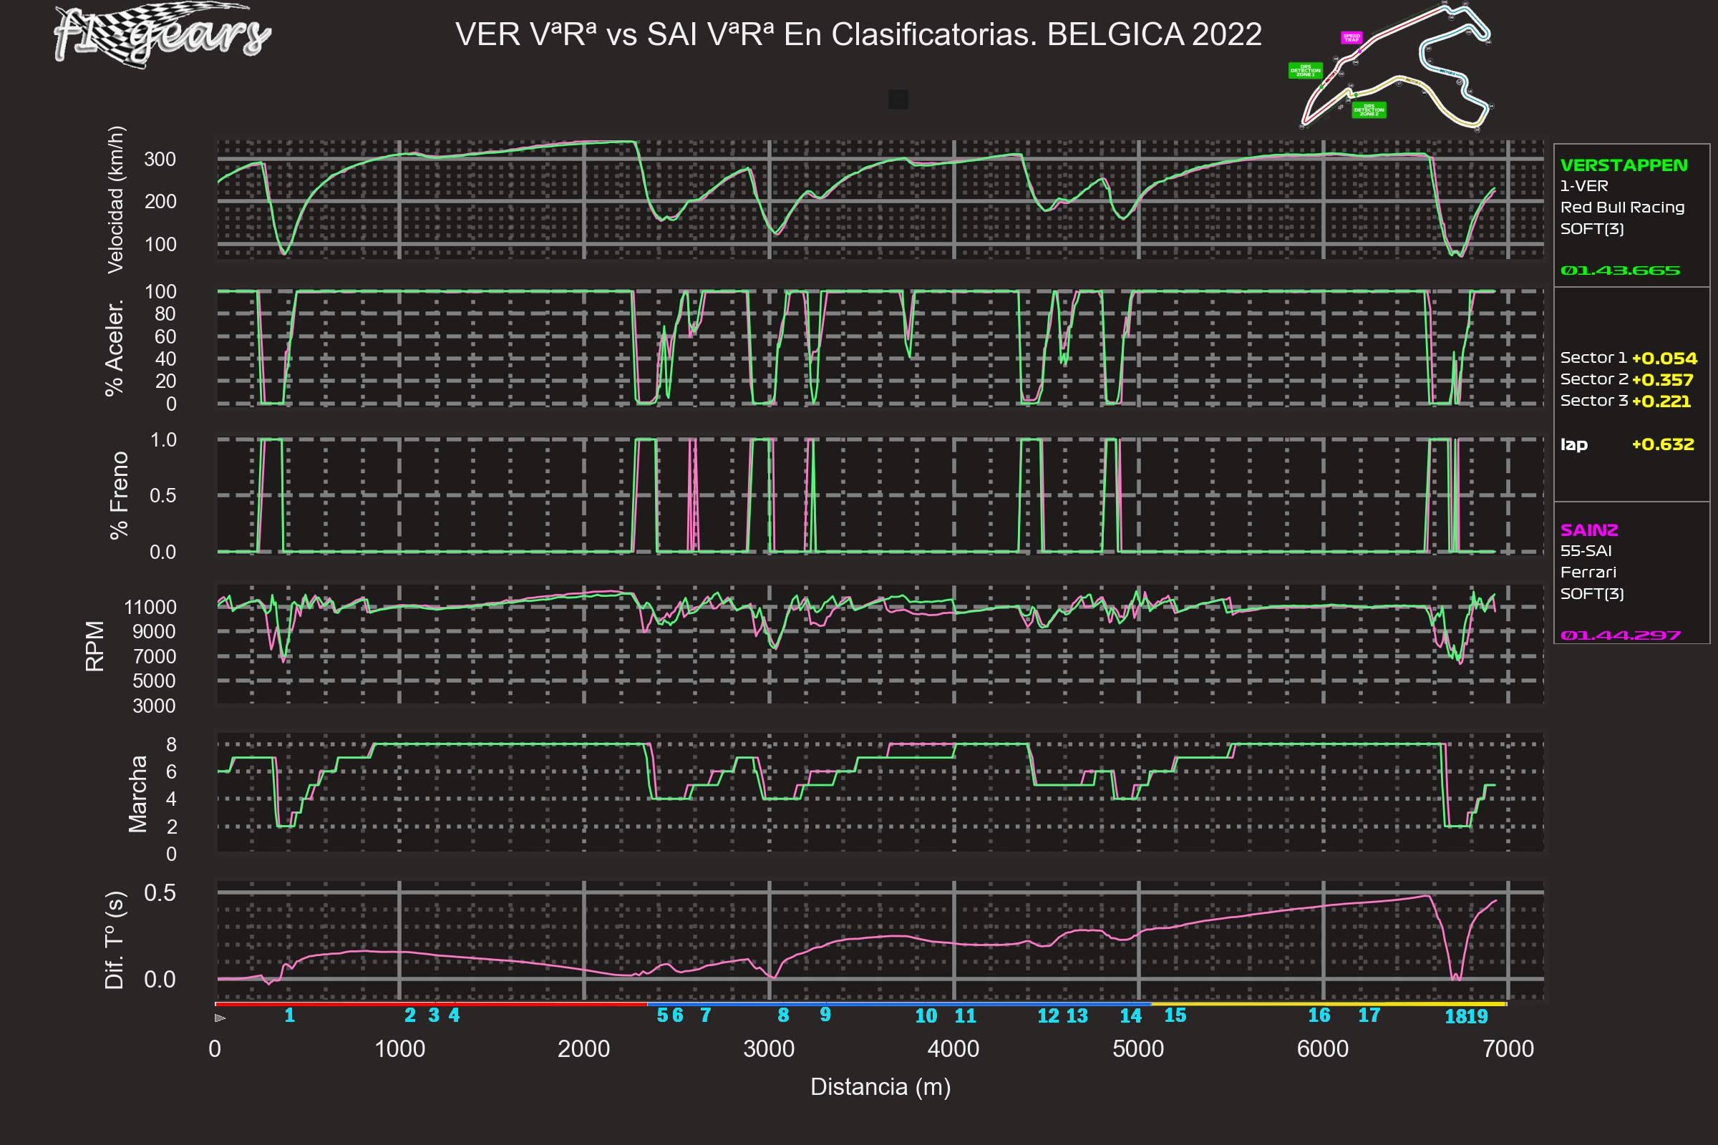Click the VERSTAPPEN driver name in the legend
The image size is (1718, 1145).
[1623, 165]
